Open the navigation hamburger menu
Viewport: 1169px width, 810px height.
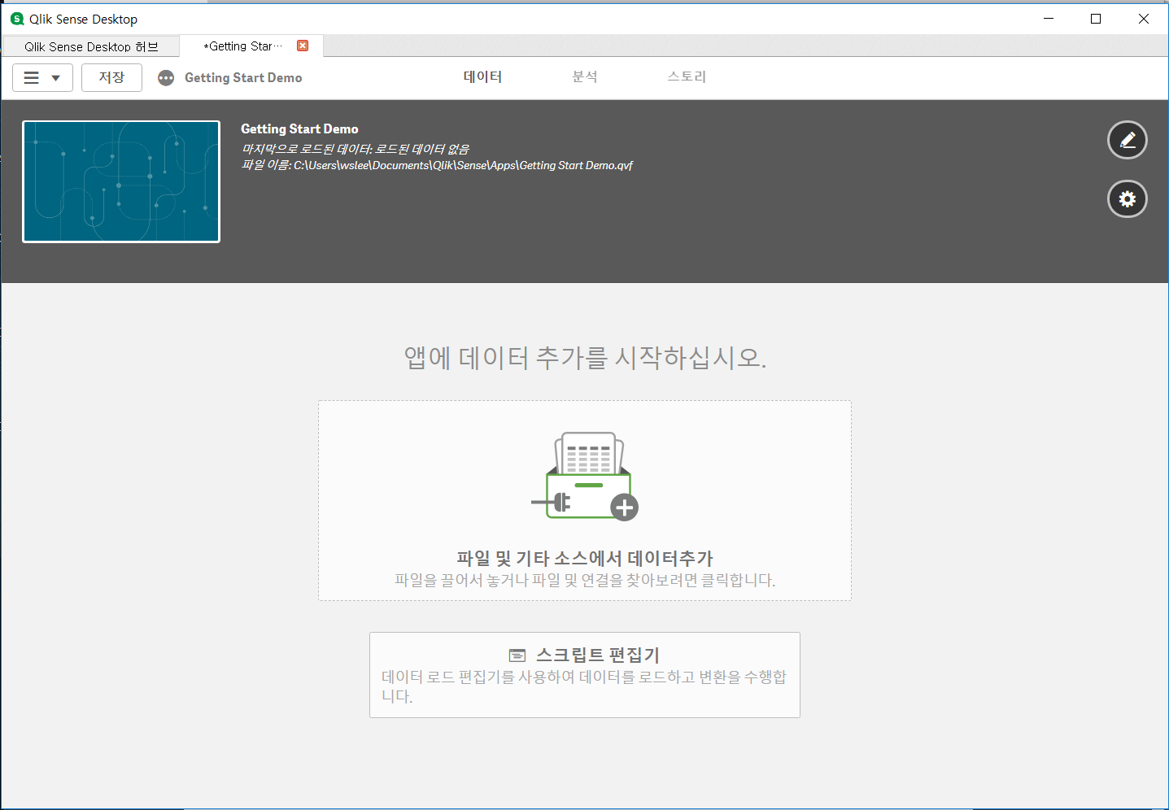click(42, 78)
